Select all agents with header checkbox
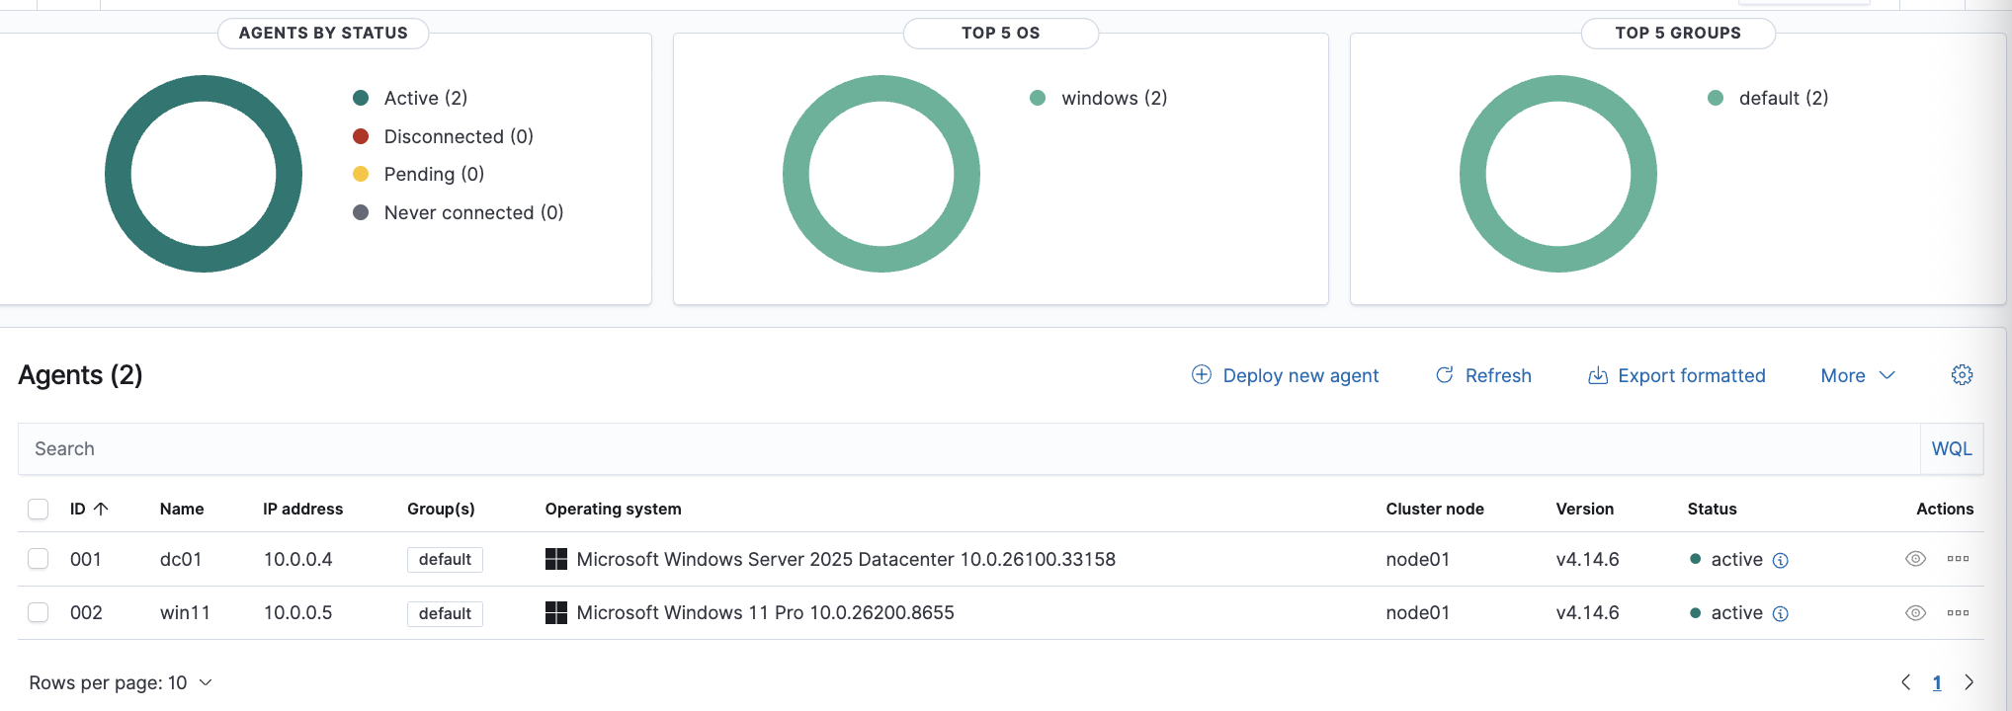 tap(39, 509)
